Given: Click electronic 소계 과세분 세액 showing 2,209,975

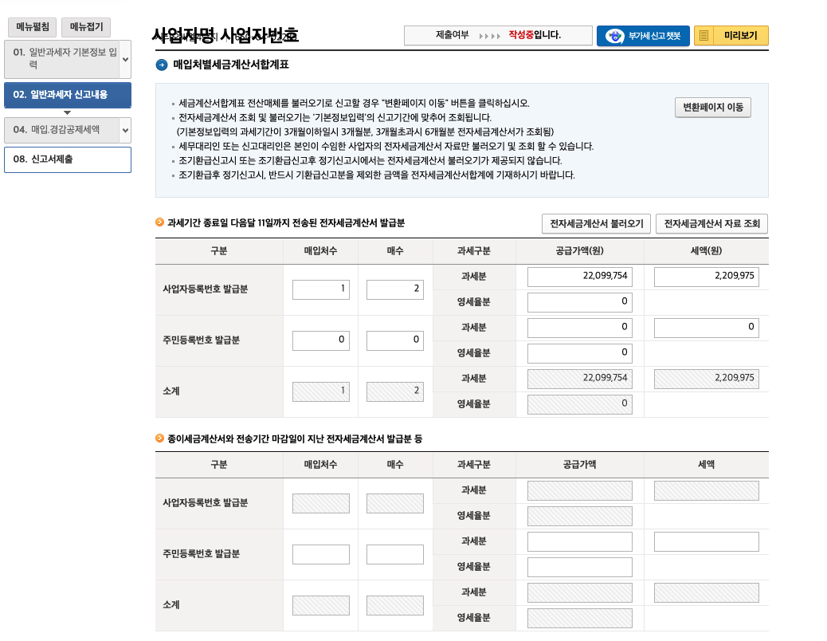Looking at the screenshot, I should click(706, 379).
